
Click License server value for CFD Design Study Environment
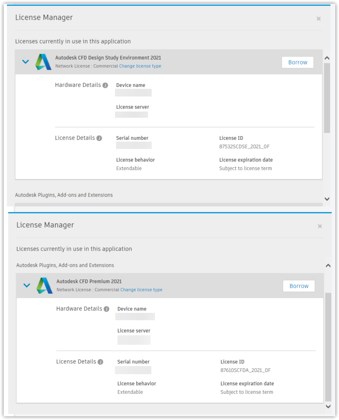tap(131, 115)
